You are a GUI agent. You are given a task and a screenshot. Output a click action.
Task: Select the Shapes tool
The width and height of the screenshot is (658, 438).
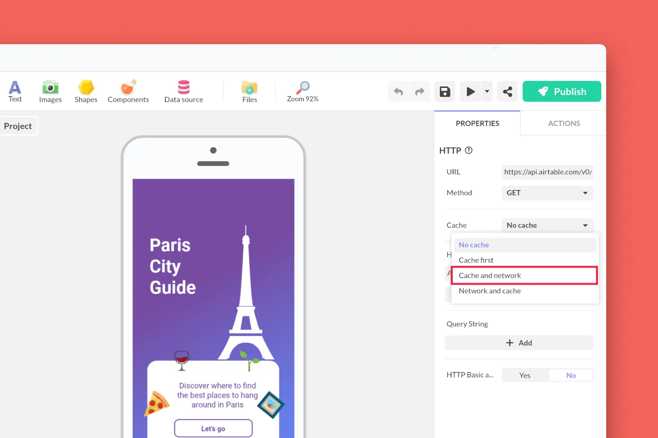86,91
